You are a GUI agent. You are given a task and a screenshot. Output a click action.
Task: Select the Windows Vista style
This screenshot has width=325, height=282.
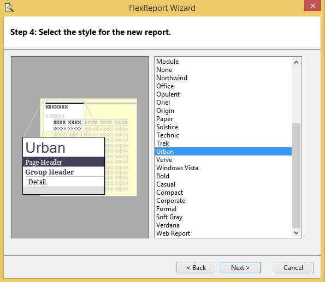[x=223, y=168]
